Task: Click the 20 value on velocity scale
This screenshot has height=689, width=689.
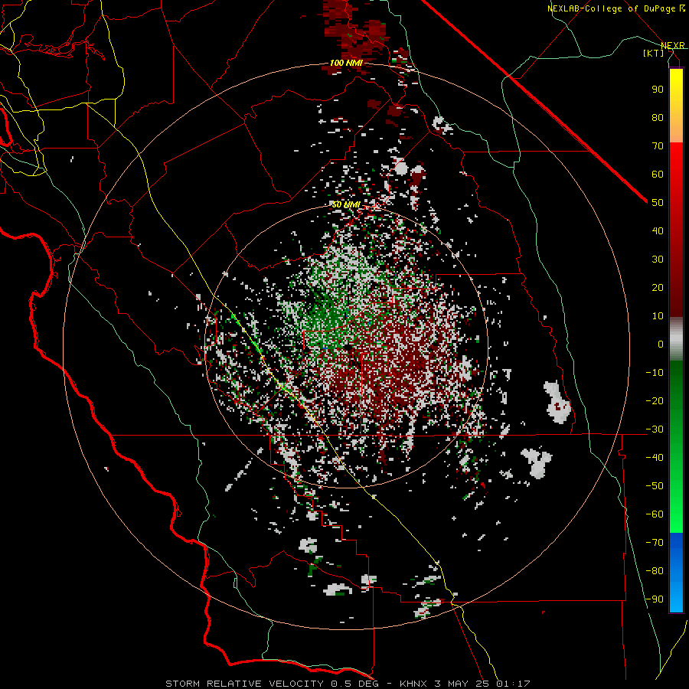Action: (658, 288)
